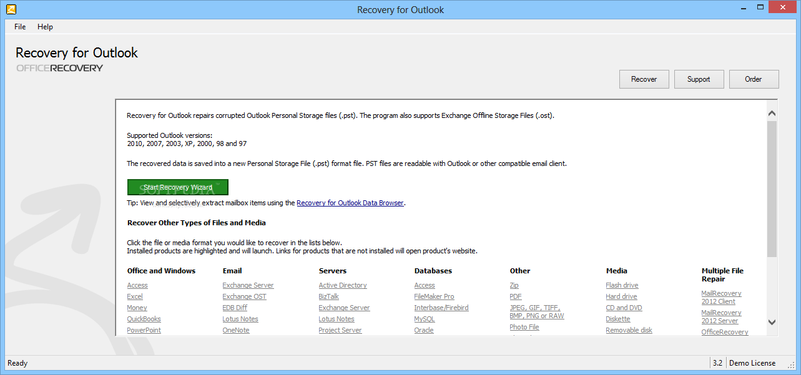Screen dimensions: 801x375
Task: Open MailRecovery 2012 Server link
Action: 721,316
